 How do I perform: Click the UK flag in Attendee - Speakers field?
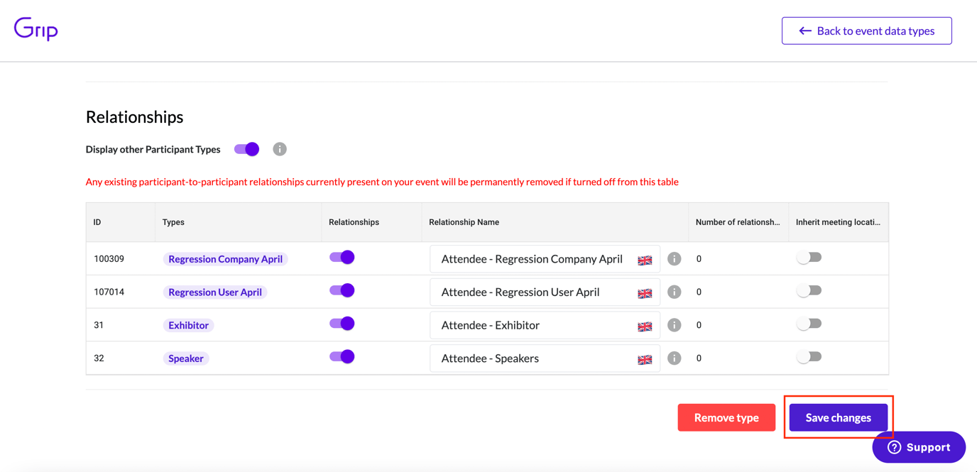[645, 359]
